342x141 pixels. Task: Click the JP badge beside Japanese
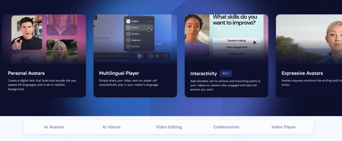click(128, 40)
